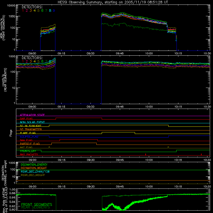The image size is (213, 213).
Task: Click the Flags axis title
Action: pyautogui.click(x=11, y=133)
